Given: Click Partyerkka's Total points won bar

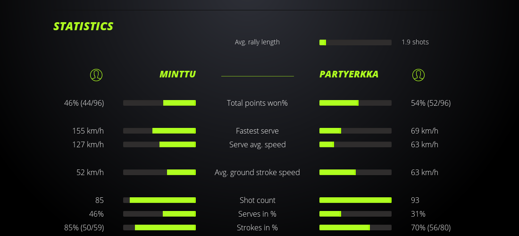Looking at the screenshot, I should (x=355, y=103).
